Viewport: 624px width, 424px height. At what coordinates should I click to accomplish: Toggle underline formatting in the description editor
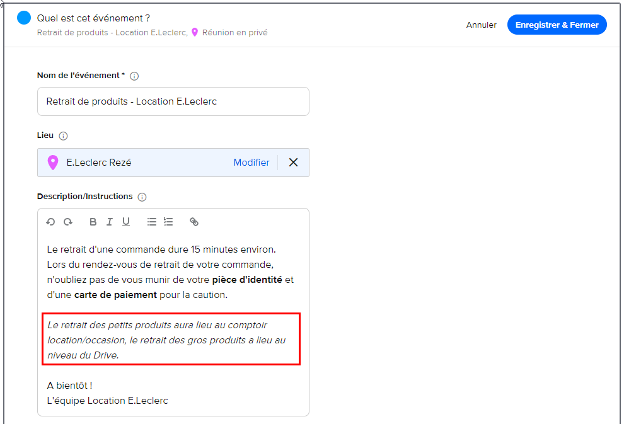pos(126,222)
